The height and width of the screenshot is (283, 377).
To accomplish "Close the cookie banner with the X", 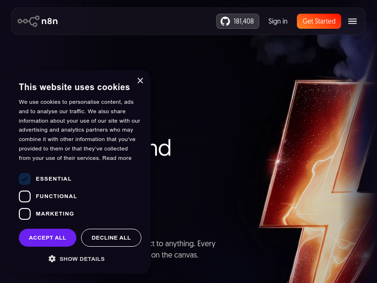I will [x=140, y=81].
